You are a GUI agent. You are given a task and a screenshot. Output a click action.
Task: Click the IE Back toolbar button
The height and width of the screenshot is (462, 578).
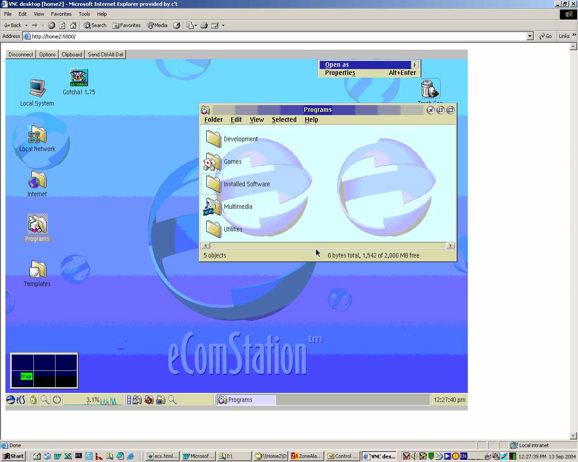[x=13, y=25]
